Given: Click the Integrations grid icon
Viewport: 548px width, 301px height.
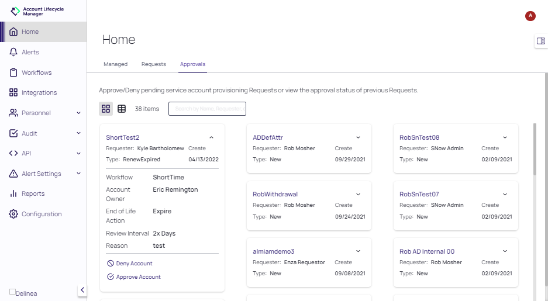Looking at the screenshot, I should coord(13,92).
